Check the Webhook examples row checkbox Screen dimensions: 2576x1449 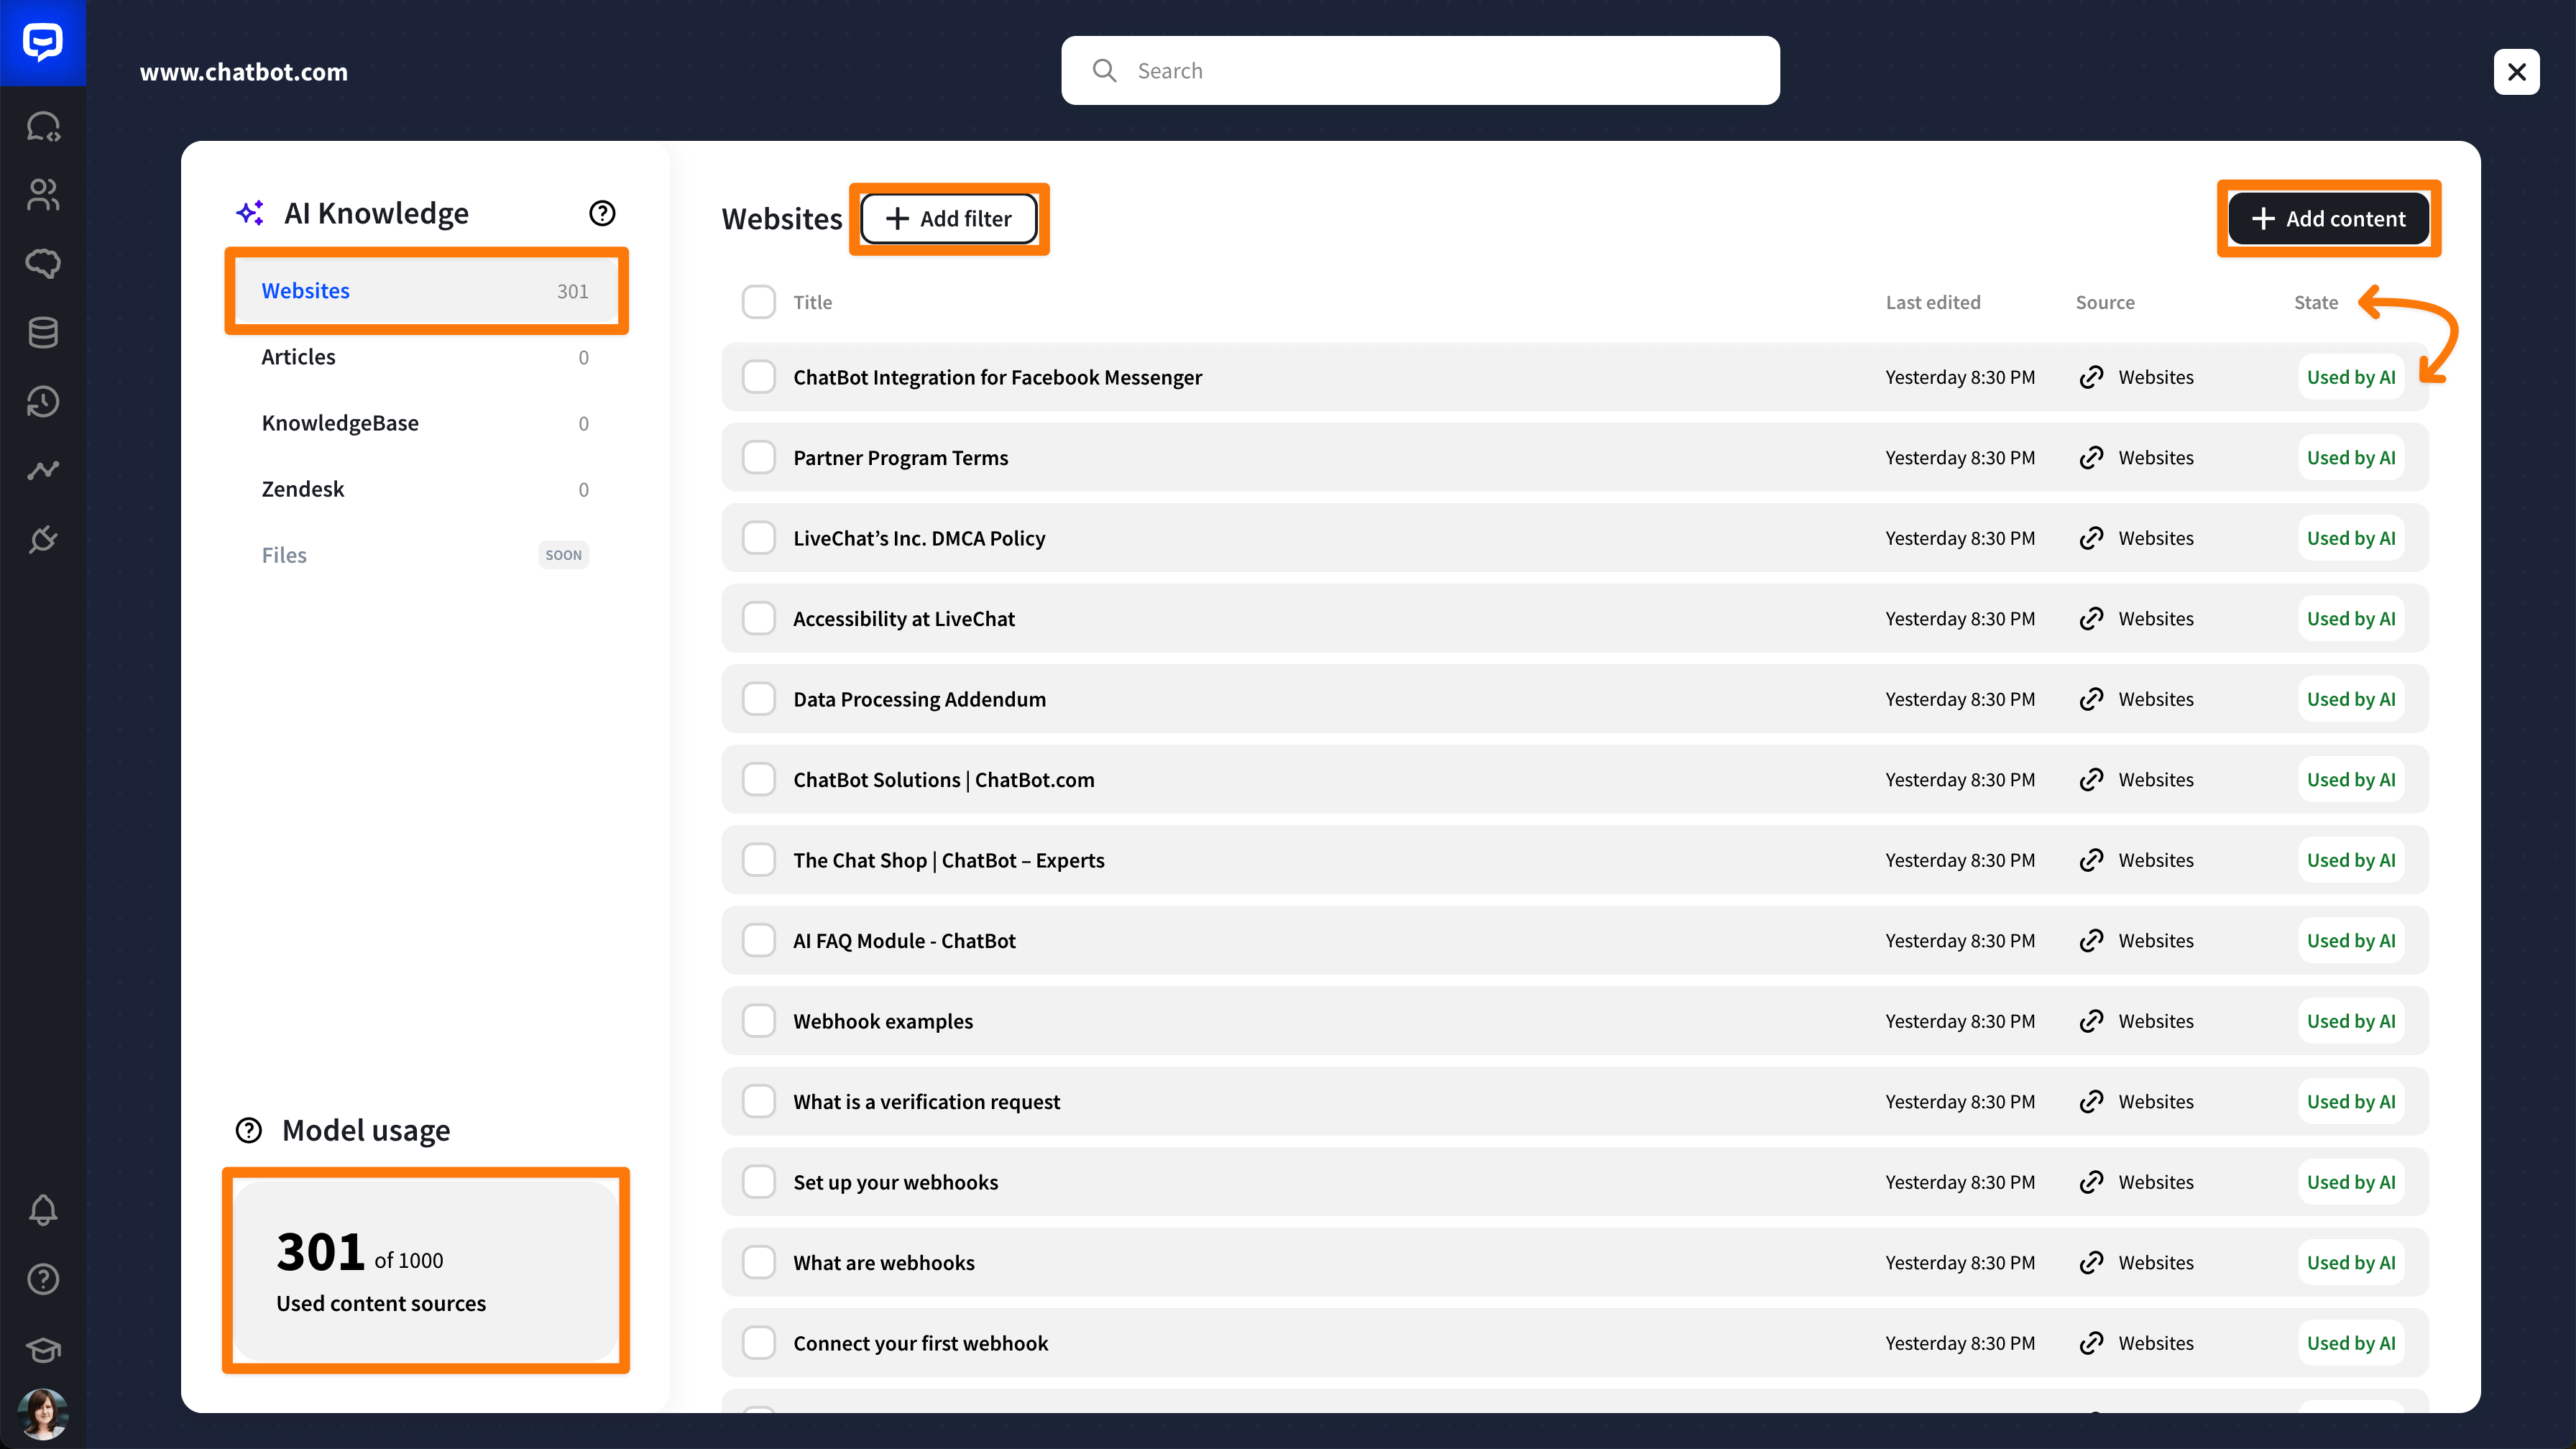click(x=759, y=1021)
